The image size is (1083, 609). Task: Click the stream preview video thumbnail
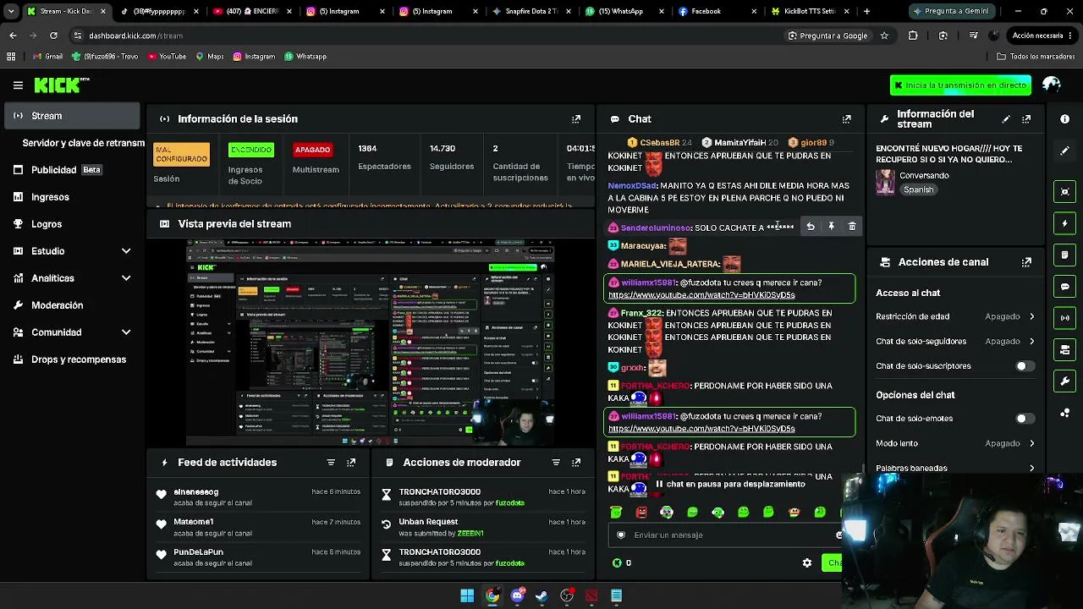pos(371,342)
